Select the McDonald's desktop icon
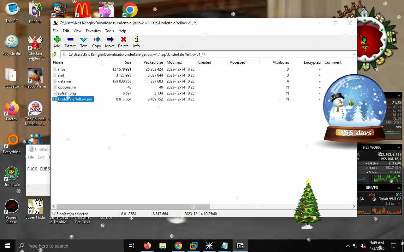Viewport: 404px width, 252px height. click(x=83, y=10)
